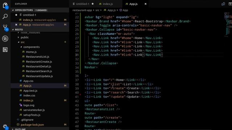Click 'Search' link text on line 40

click(133, 92)
